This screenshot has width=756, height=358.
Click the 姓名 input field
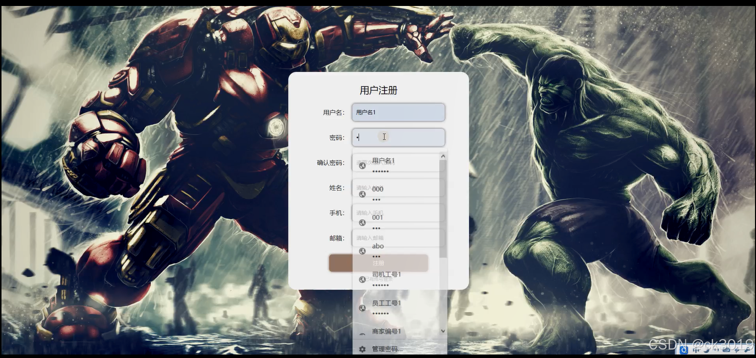click(398, 187)
